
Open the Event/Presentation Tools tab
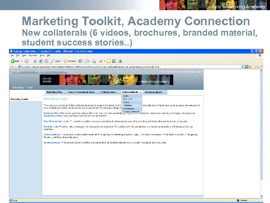point(82,92)
